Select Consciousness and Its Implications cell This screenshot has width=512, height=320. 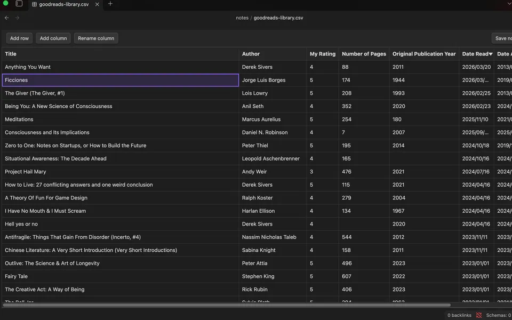pos(121,132)
